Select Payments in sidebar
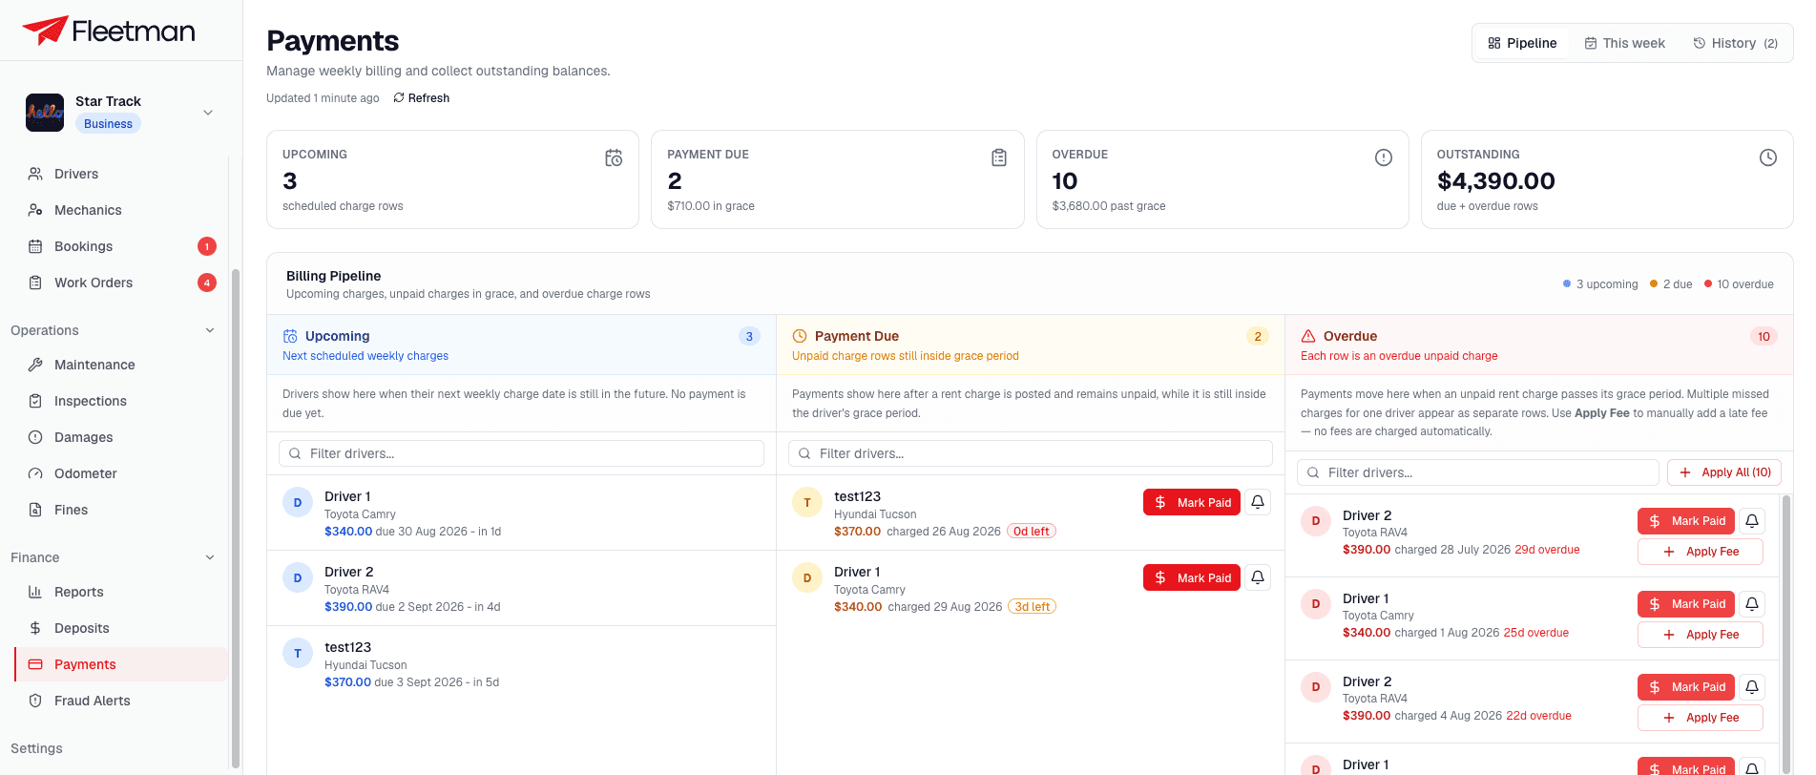This screenshot has height=775, width=1816. 121,664
